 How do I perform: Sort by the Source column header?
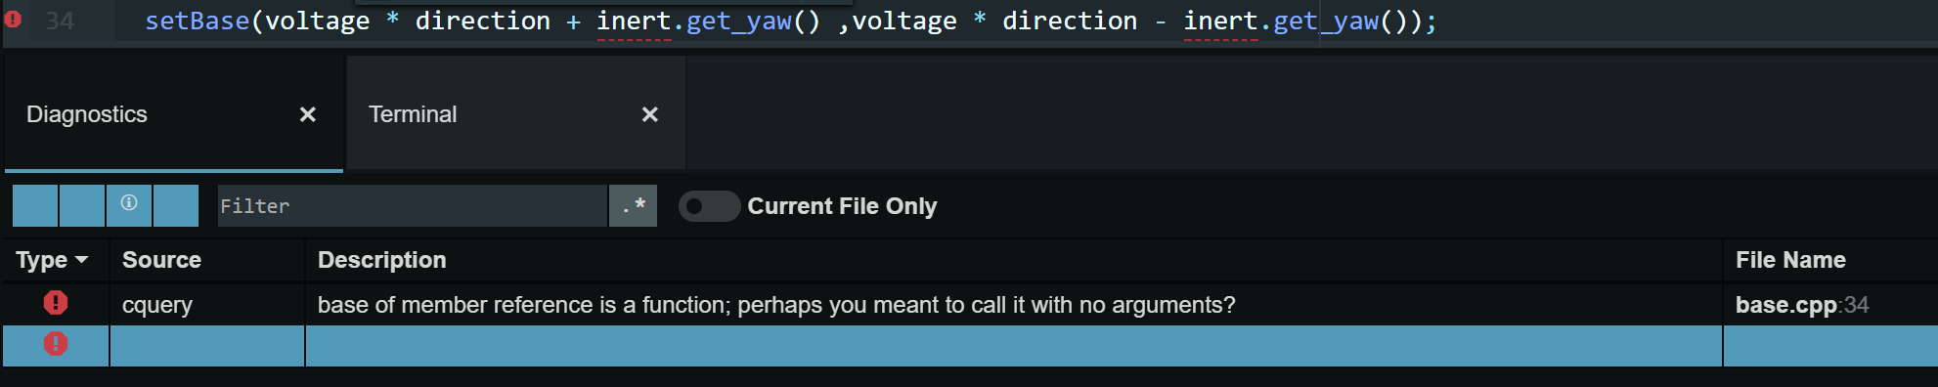click(x=161, y=260)
